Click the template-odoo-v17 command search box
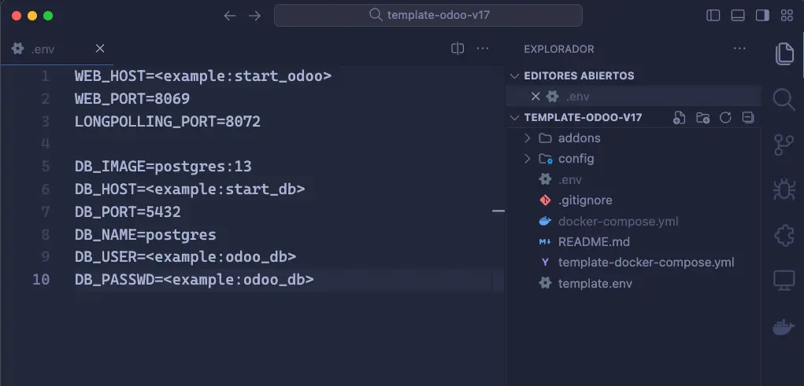Image resolution: width=804 pixels, height=386 pixels. [x=428, y=16]
